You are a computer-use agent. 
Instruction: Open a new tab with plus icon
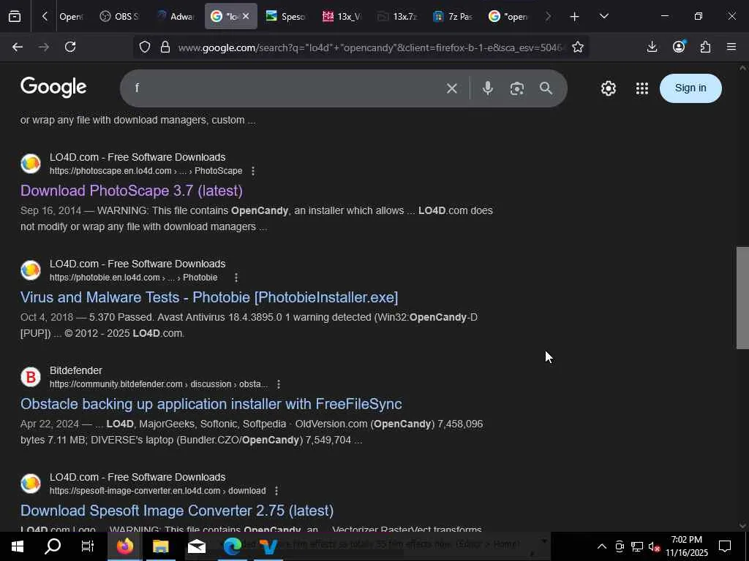(x=575, y=17)
